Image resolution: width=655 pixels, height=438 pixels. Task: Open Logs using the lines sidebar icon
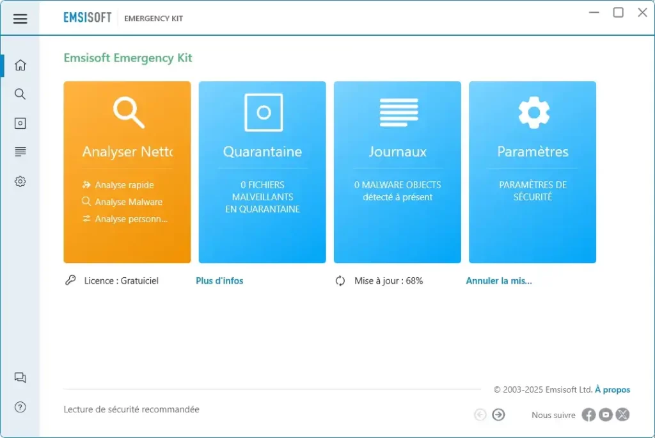[x=20, y=151]
